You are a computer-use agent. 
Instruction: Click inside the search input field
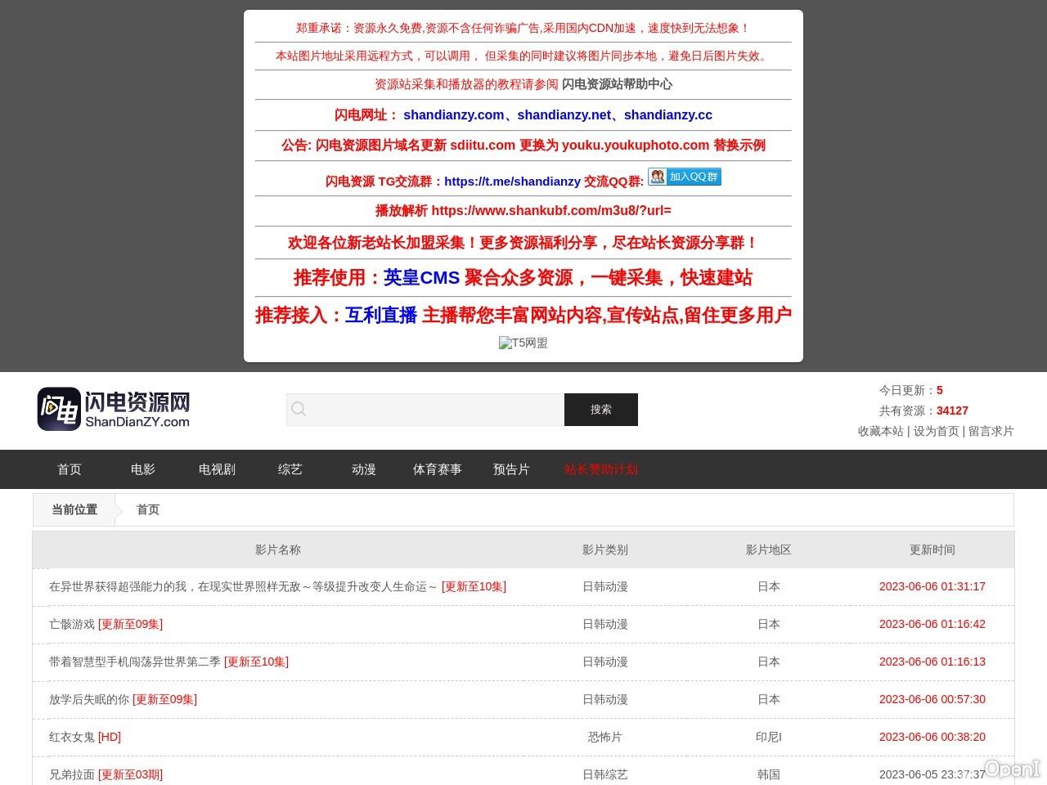coord(425,409)
